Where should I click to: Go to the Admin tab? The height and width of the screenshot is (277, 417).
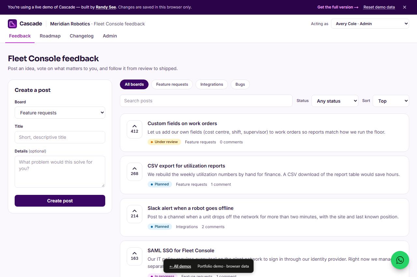point(110,36)
